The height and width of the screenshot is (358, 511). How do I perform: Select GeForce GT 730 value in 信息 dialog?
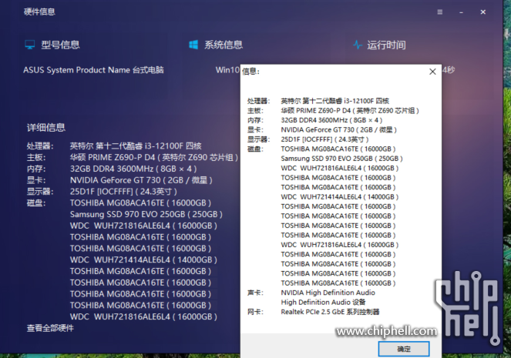coord(339,130)
